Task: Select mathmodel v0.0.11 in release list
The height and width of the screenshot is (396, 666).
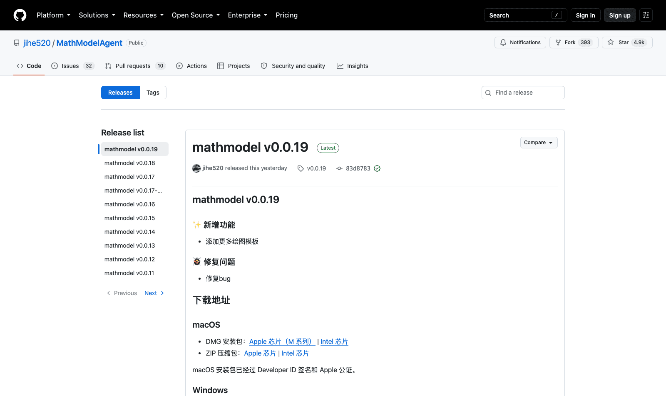Action: point(135,273)
